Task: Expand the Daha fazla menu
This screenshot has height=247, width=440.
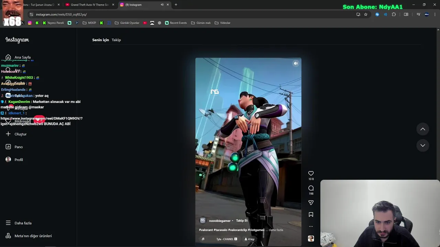Action: click(19, 223)
